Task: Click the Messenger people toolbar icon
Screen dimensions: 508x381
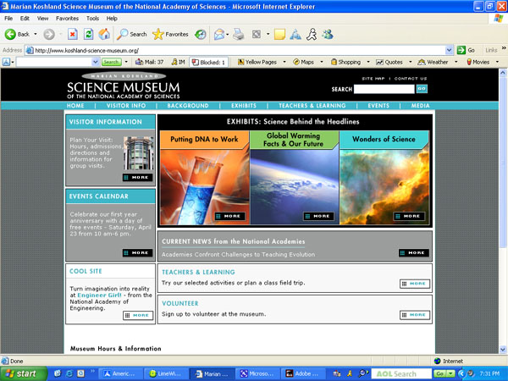Action: [328, 34]
